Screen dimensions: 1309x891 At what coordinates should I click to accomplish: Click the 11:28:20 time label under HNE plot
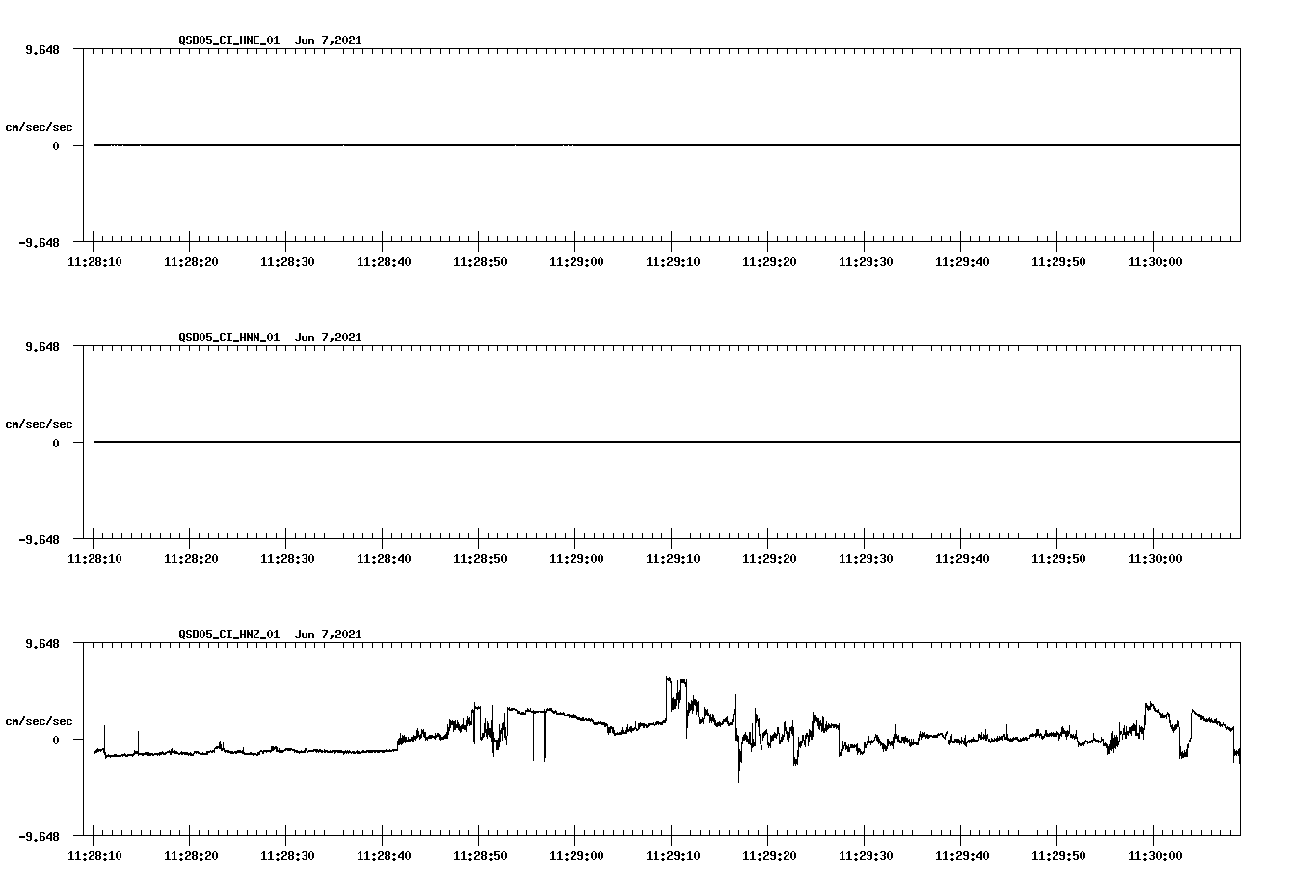191,262
